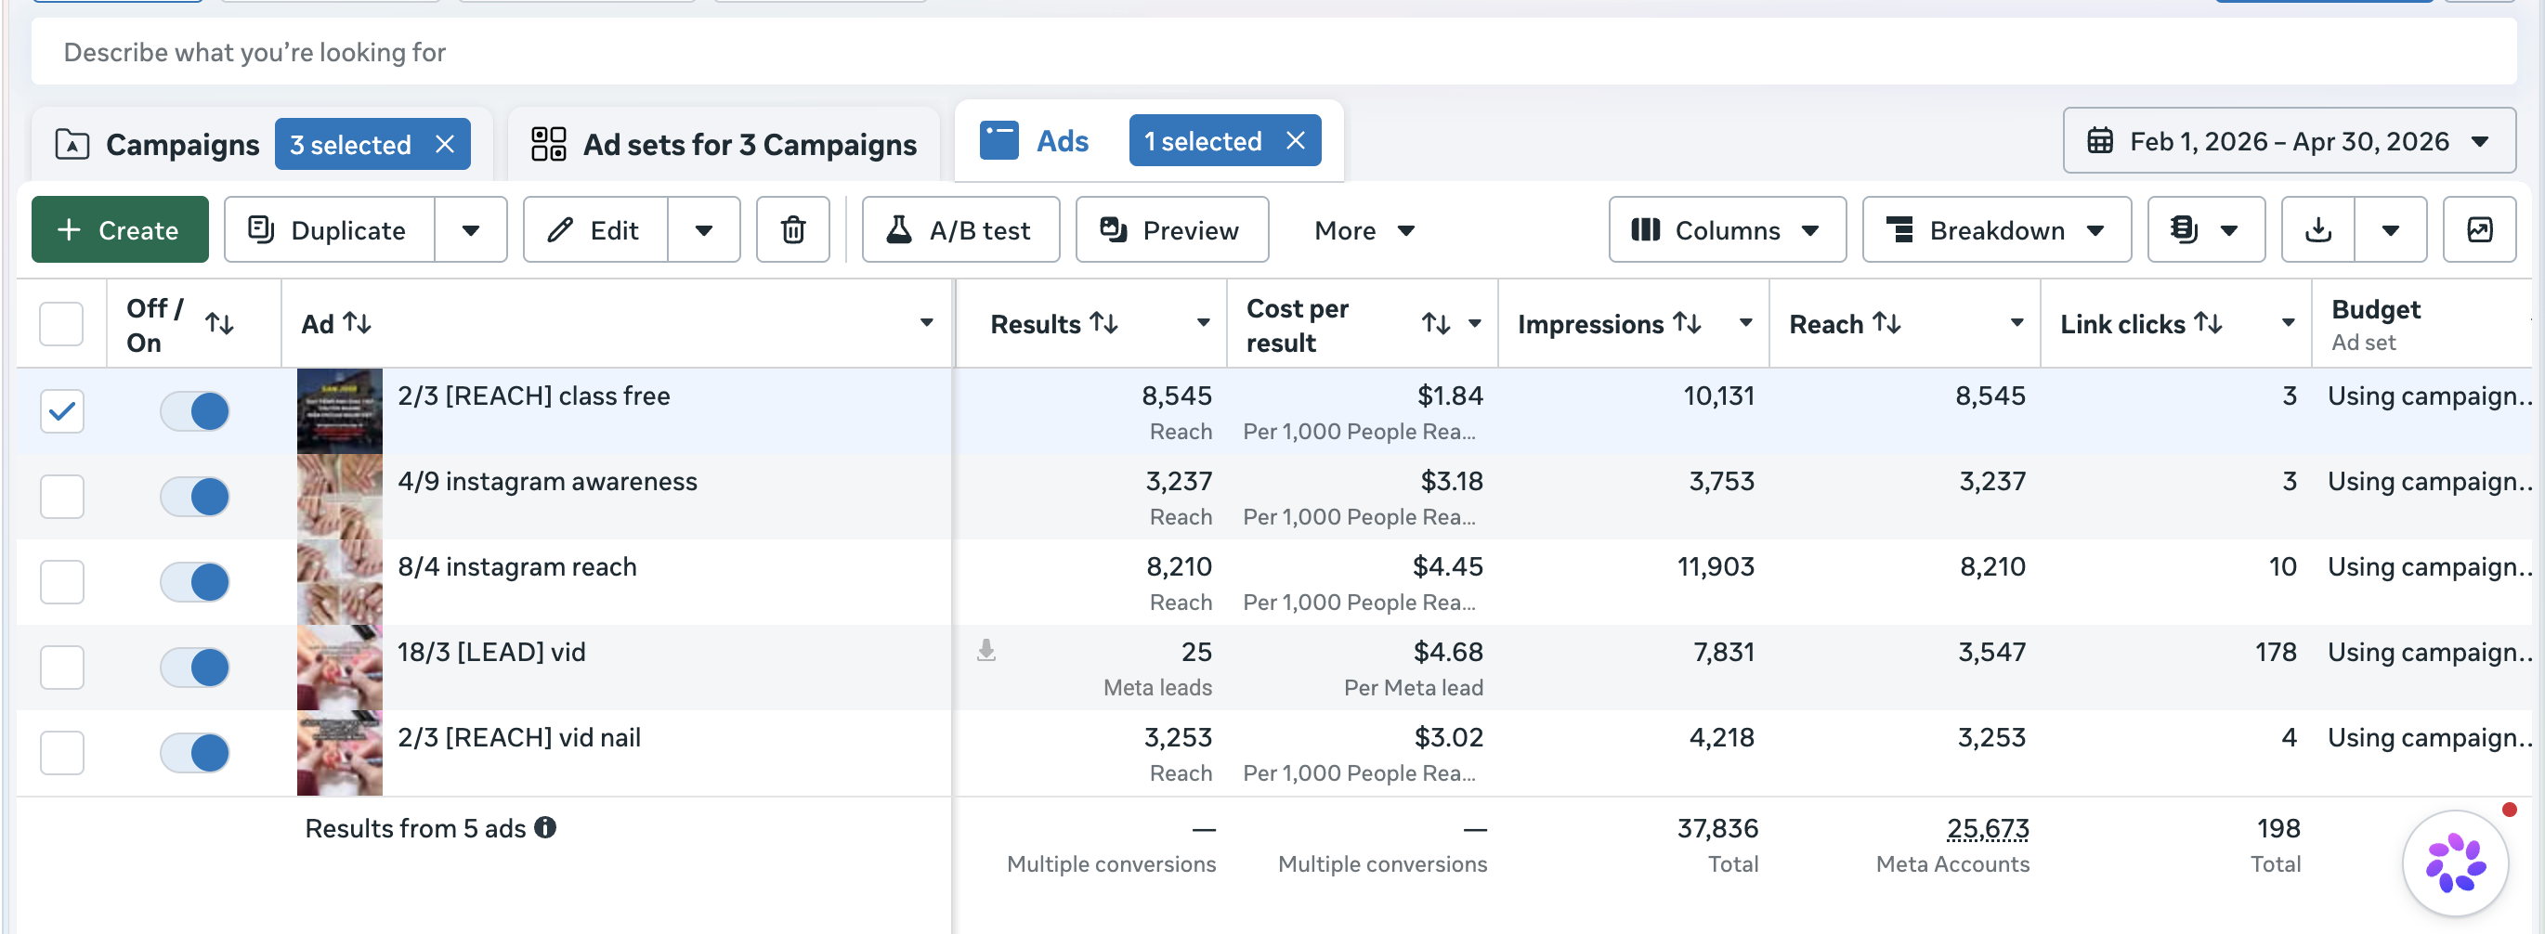Check the 2/3 [REACH] vid nail row checkbox
Viewport: 2545px width, 934px height.
[x=61, y=752]
